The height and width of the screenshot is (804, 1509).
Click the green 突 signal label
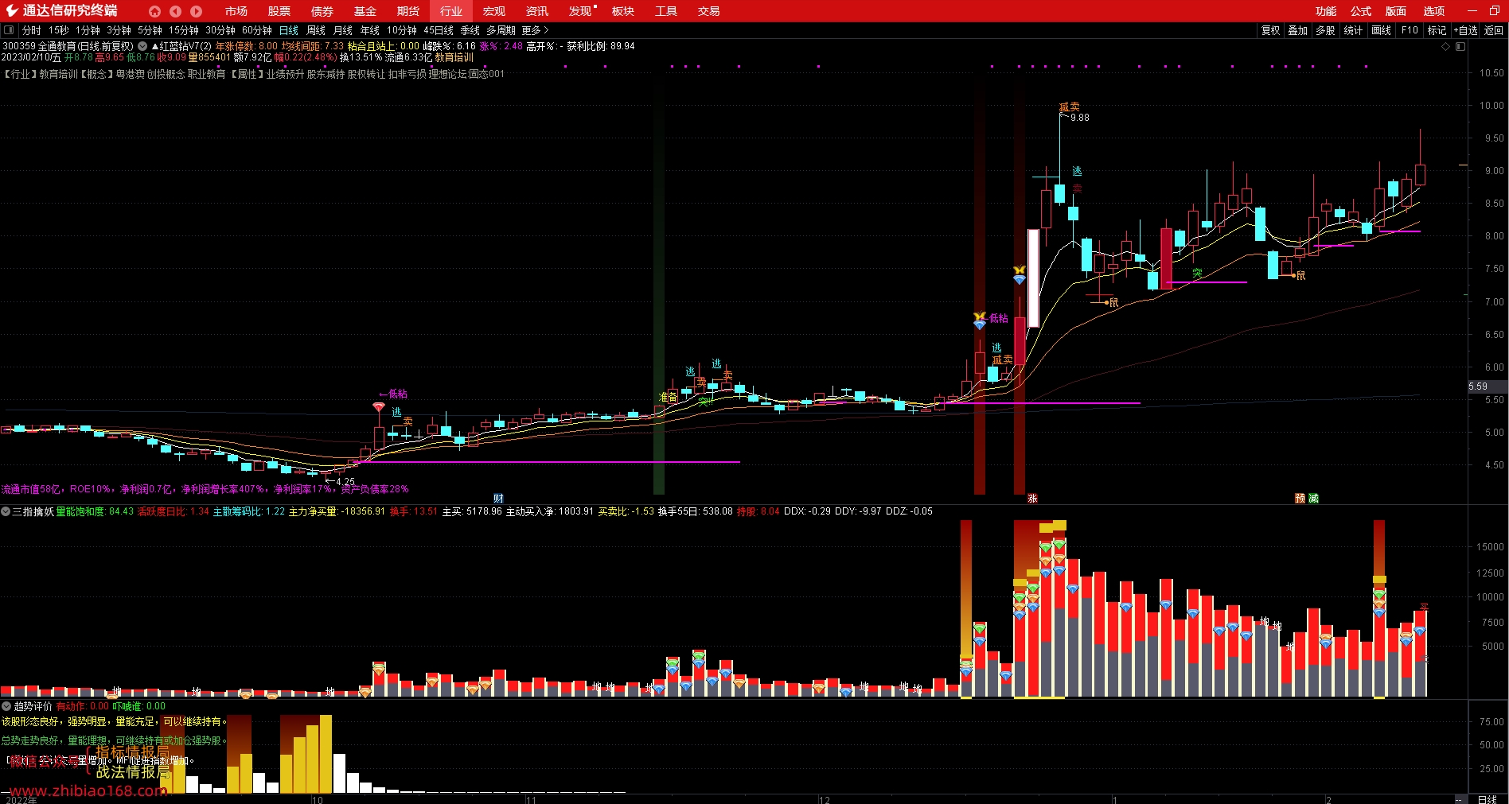(x=1197, y=273)
